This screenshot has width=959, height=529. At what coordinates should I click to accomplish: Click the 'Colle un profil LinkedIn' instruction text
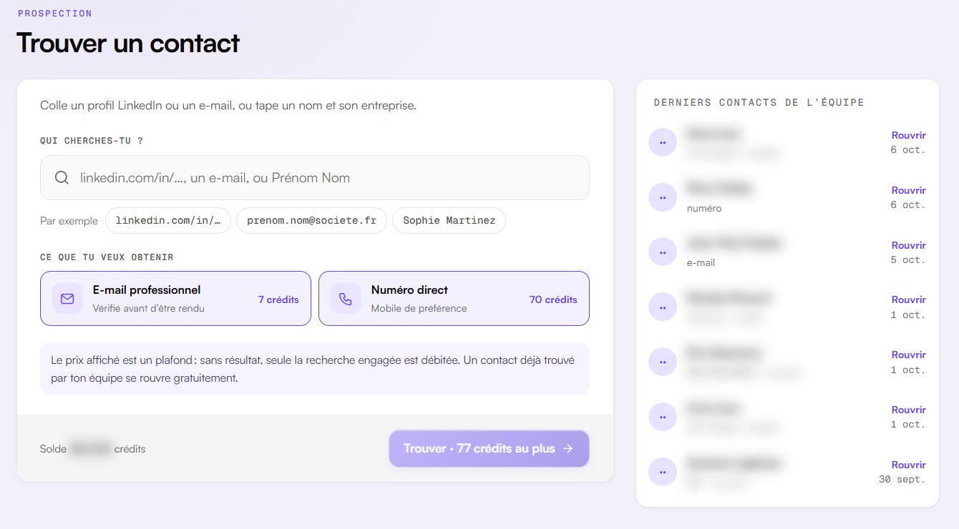[228, 106]
